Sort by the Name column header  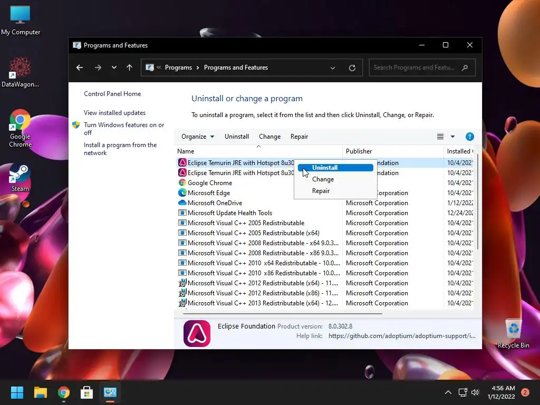[x=258, y=151]
